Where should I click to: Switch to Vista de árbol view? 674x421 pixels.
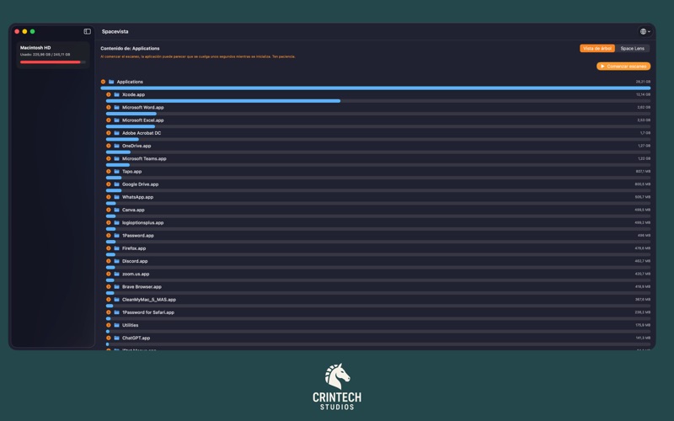pos(597,49)
